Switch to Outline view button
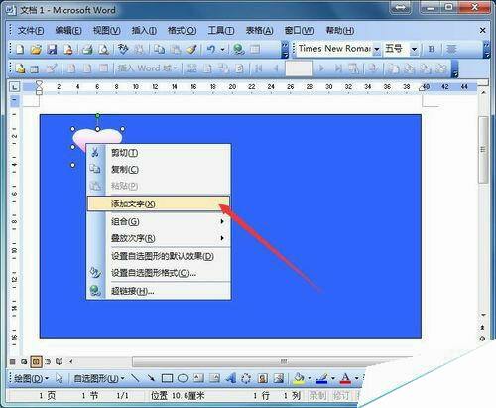The width and height of the screenshot is (496, 408). 48,361
